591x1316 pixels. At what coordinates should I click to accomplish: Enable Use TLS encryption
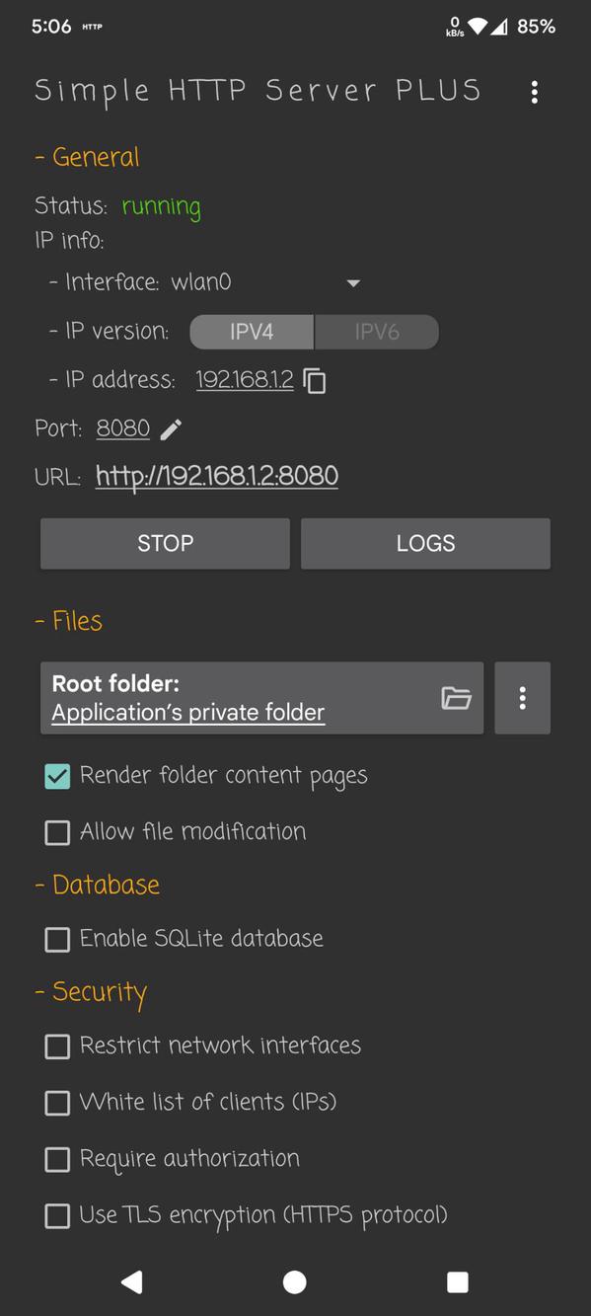click(x=57, y=1215)
